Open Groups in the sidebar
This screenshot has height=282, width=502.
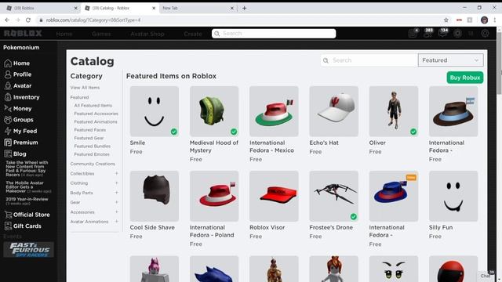(19, 120)
